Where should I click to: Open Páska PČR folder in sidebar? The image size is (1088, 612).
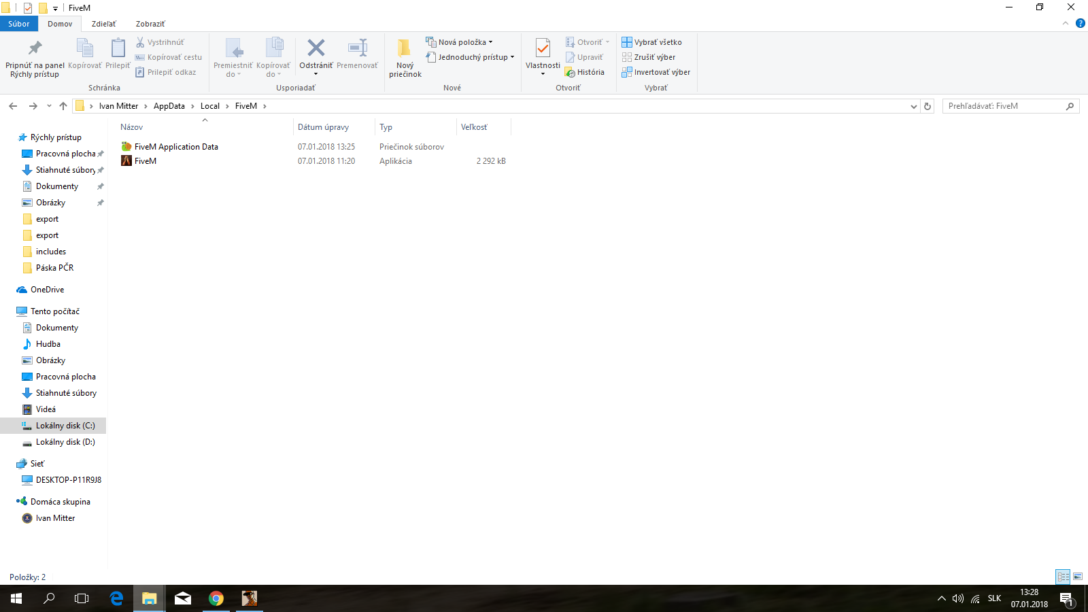[54, 268]
